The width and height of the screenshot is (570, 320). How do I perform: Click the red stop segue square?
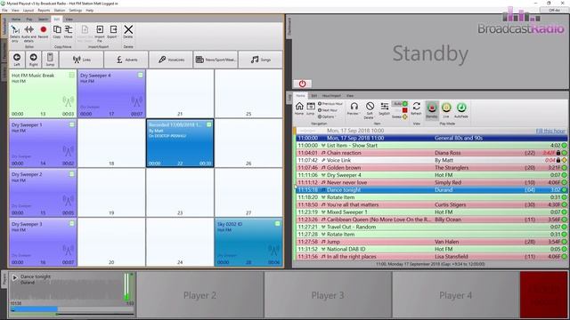coord(404,110)
